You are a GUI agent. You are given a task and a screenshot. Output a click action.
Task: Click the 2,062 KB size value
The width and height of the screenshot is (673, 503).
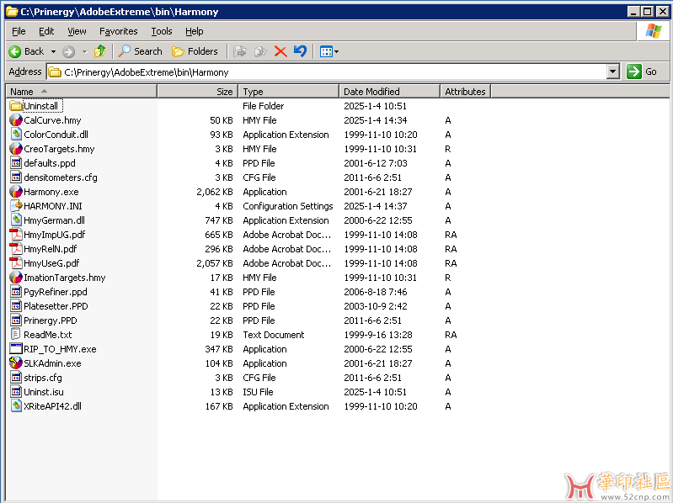[215, 192]
